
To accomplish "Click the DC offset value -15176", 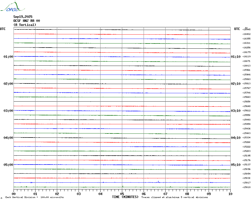I will 246,160.
